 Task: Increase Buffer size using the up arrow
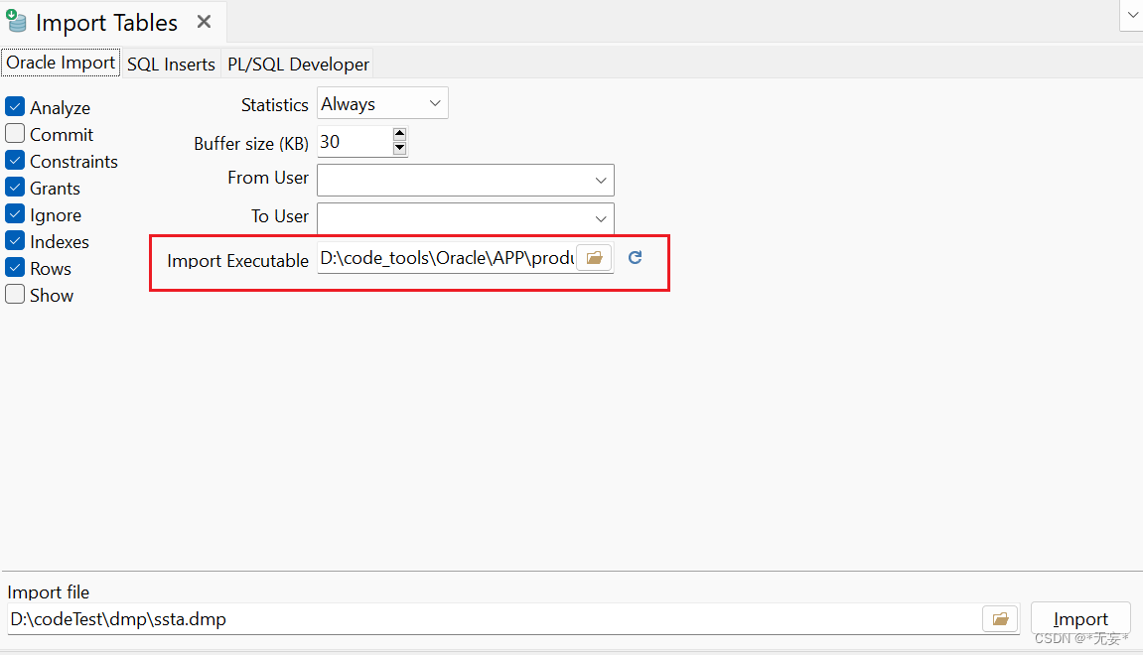(x=399, y=133)
